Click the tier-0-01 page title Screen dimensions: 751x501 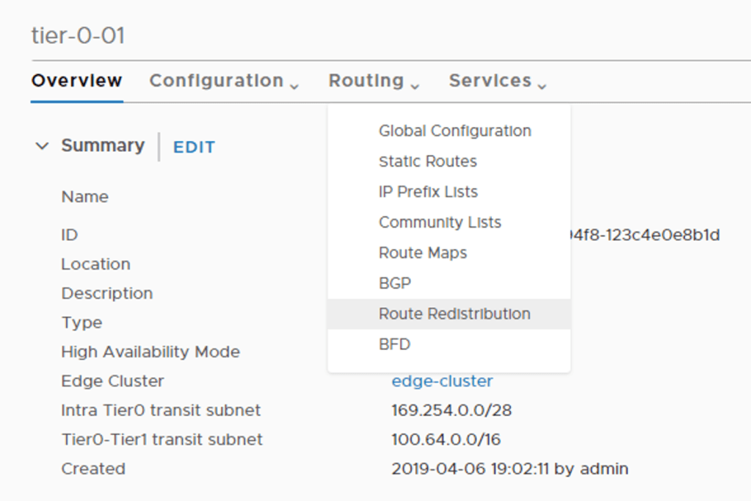(78, 36)
